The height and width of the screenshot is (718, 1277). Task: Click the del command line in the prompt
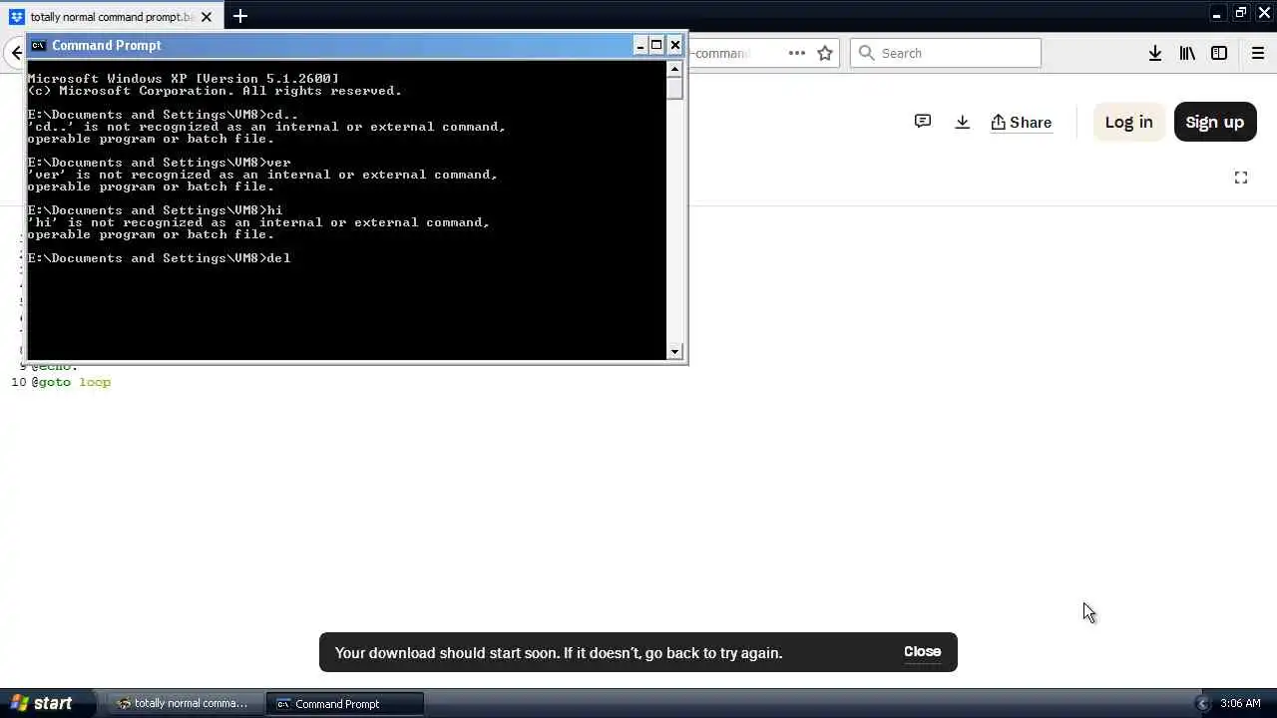(x=160, y=258)
